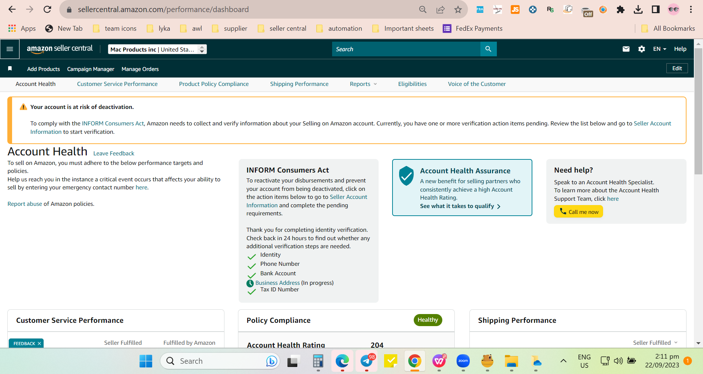Open the Eligibilities tab
This screenshot has height=374, width=703.
tap(412, 84)
